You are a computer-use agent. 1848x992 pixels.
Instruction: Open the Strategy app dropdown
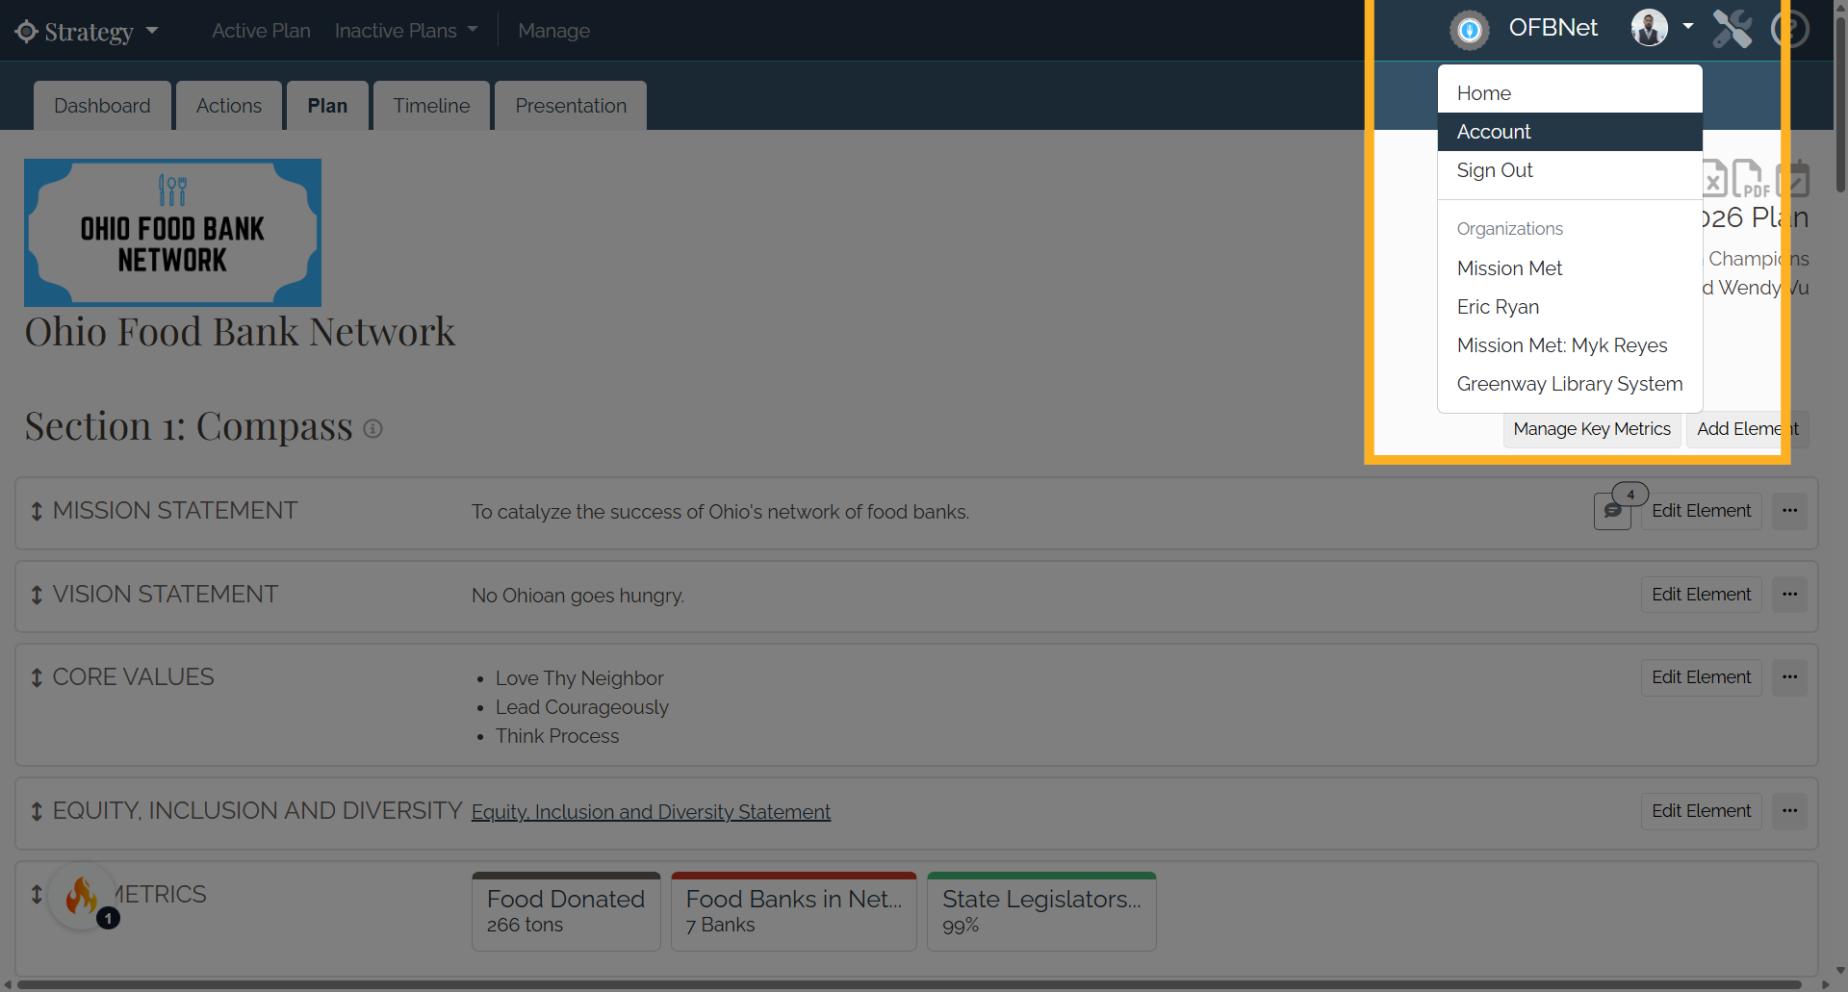coord(87,31)
